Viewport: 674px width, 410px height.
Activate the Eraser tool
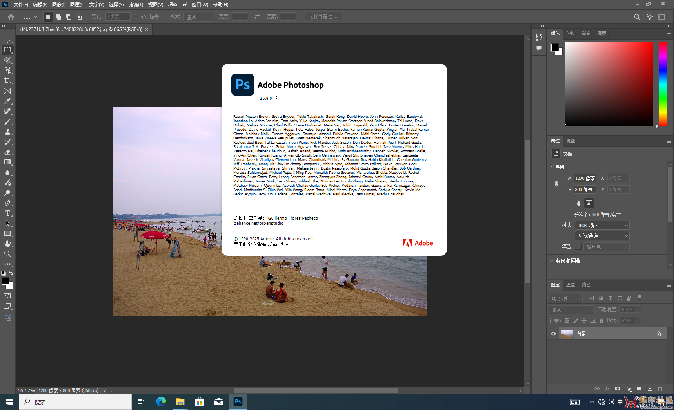[7, 152]
